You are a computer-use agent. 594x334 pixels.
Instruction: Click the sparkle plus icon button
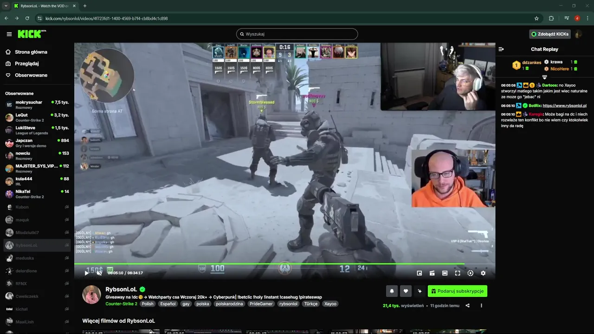click(x=420, y=291)
